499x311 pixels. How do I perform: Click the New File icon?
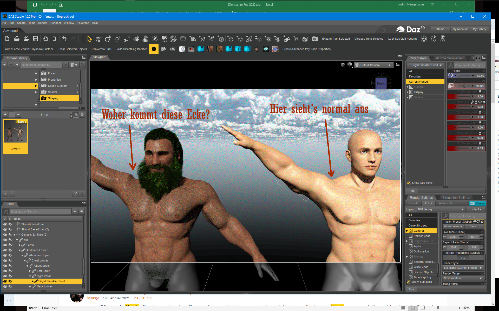[7, 39]
